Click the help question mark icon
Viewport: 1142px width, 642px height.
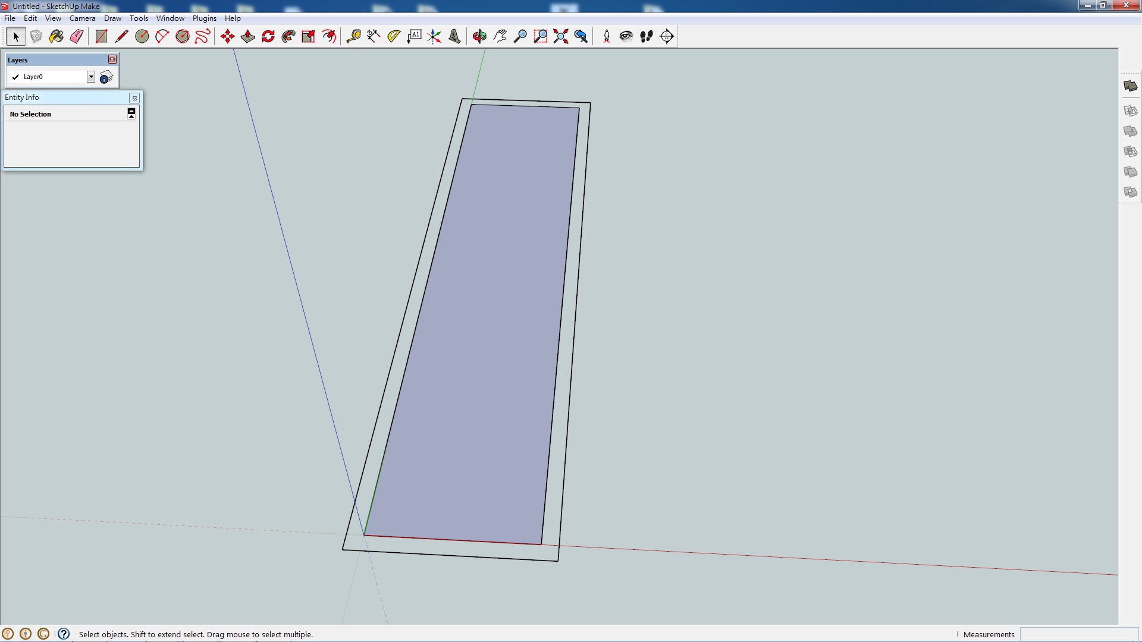pyautogui.click(x=64, y=634)
